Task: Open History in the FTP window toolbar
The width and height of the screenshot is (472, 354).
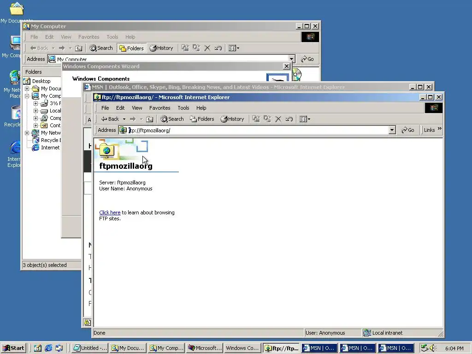Action: point(232,119)
